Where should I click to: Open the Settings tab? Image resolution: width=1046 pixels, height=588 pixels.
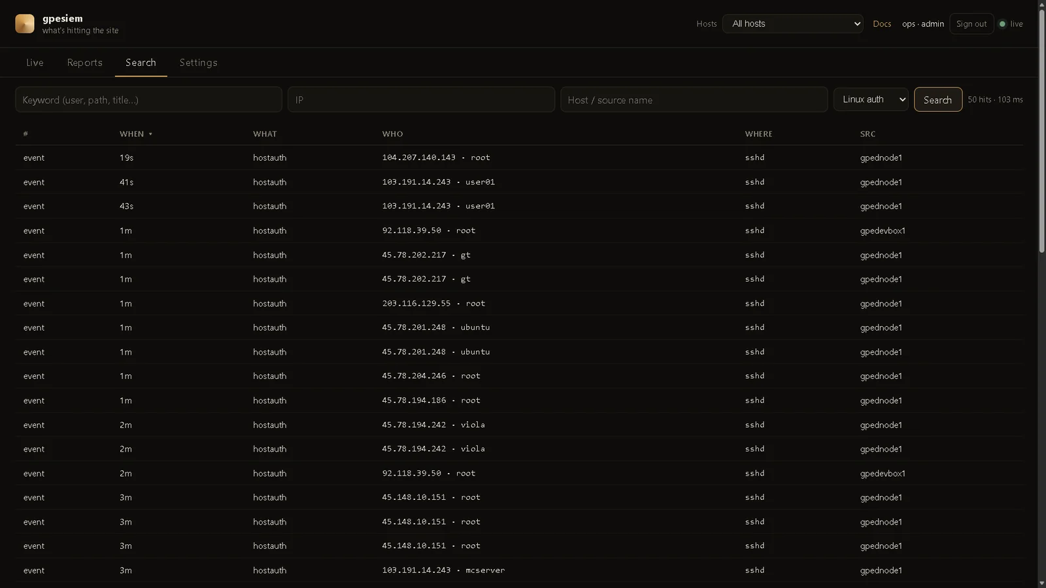tap(199, 63)
